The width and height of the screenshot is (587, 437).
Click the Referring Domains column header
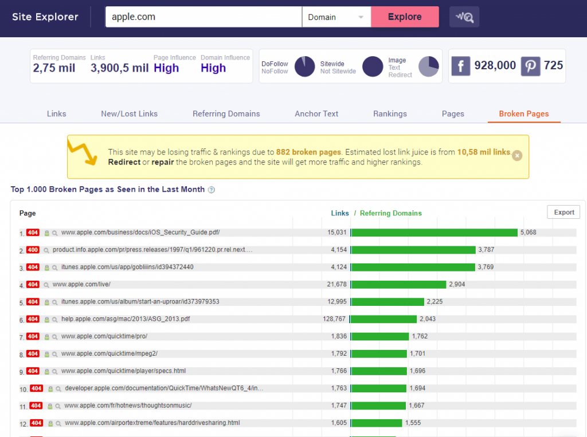pyautogui.click(x=391, y=213)
